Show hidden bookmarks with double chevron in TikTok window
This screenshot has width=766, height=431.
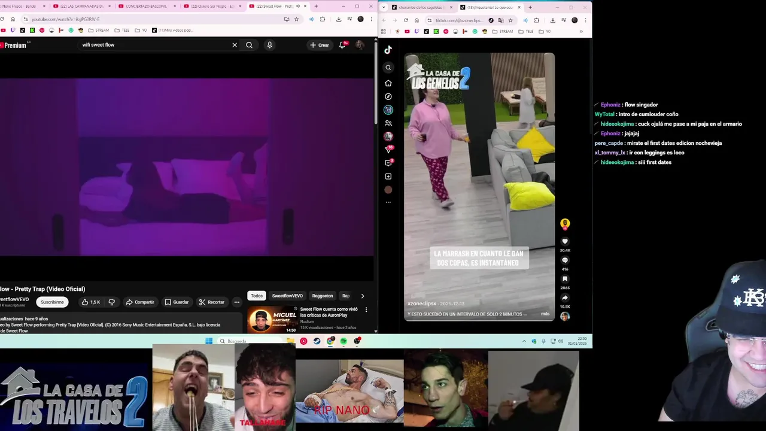(581, 31)
